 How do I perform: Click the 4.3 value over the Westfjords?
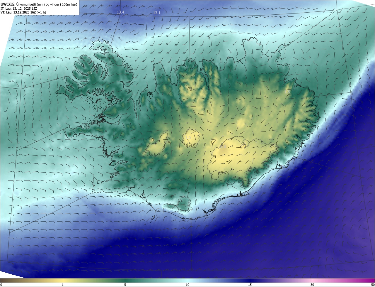[x=89, y=73]
